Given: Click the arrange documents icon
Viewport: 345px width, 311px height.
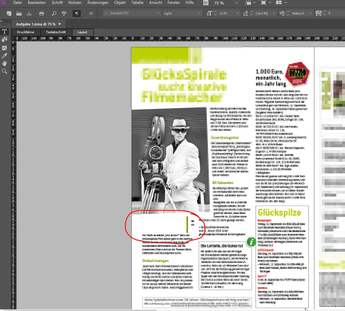Looking at the screenshot, I should 279,3.
